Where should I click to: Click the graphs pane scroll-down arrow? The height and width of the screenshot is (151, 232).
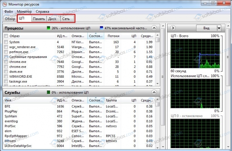pos(228,147)
